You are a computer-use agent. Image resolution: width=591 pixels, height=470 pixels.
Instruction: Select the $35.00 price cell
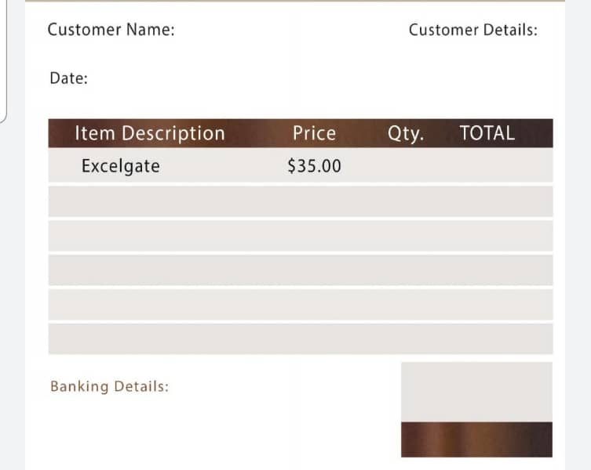tap(315, 166)
